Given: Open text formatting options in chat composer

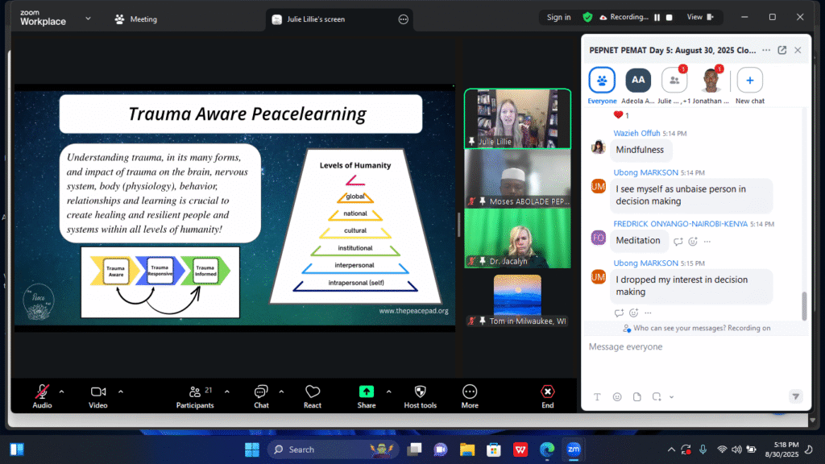Looking at the screenshot, I should click(x=597, y=396).
